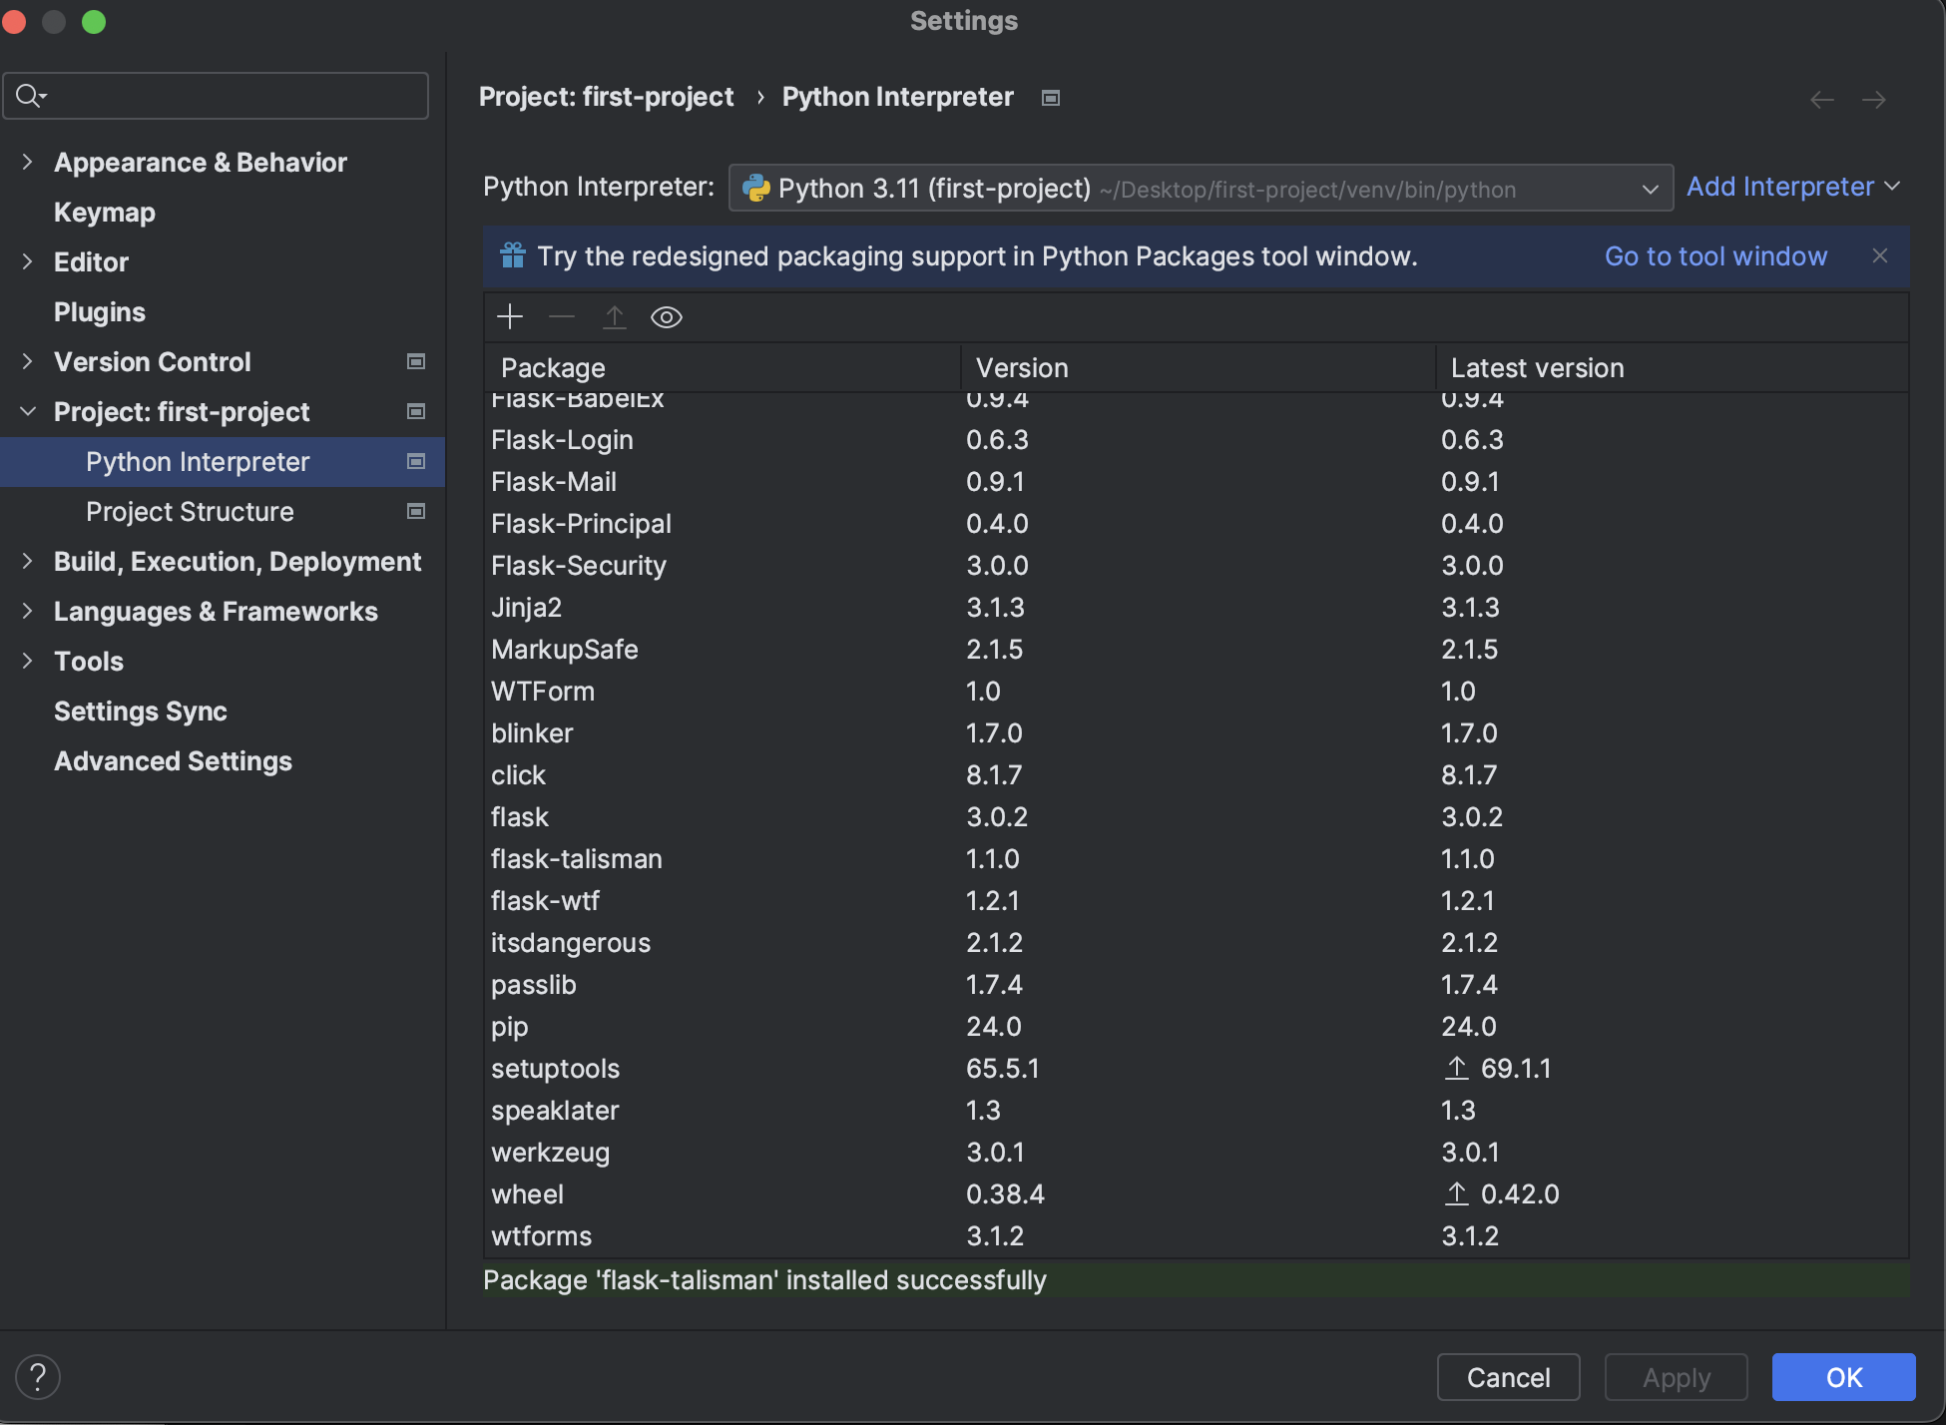Navigate back with the left arrow
1946x1425 pixels.
pyautogui.click(x=1822, y=99)
